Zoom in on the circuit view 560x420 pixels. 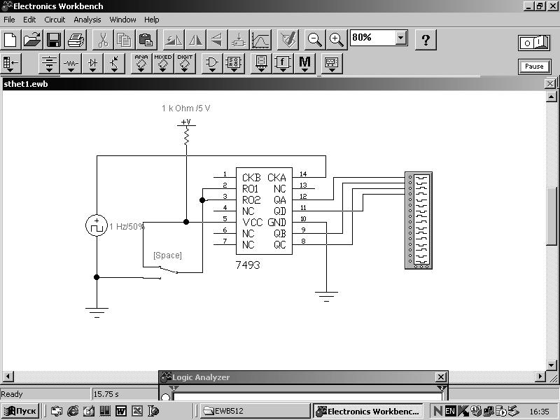[337, 40]
